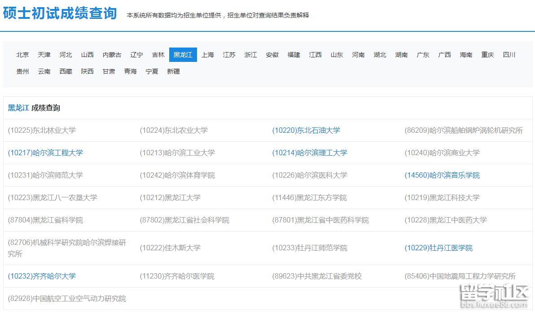Open 东北石油大学 score query link
This screenshot has height=314, width=535.
click(x=306, y=130)
